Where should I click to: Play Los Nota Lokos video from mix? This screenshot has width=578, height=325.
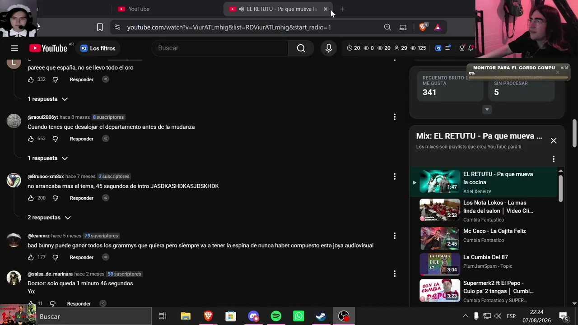point(440,210)
